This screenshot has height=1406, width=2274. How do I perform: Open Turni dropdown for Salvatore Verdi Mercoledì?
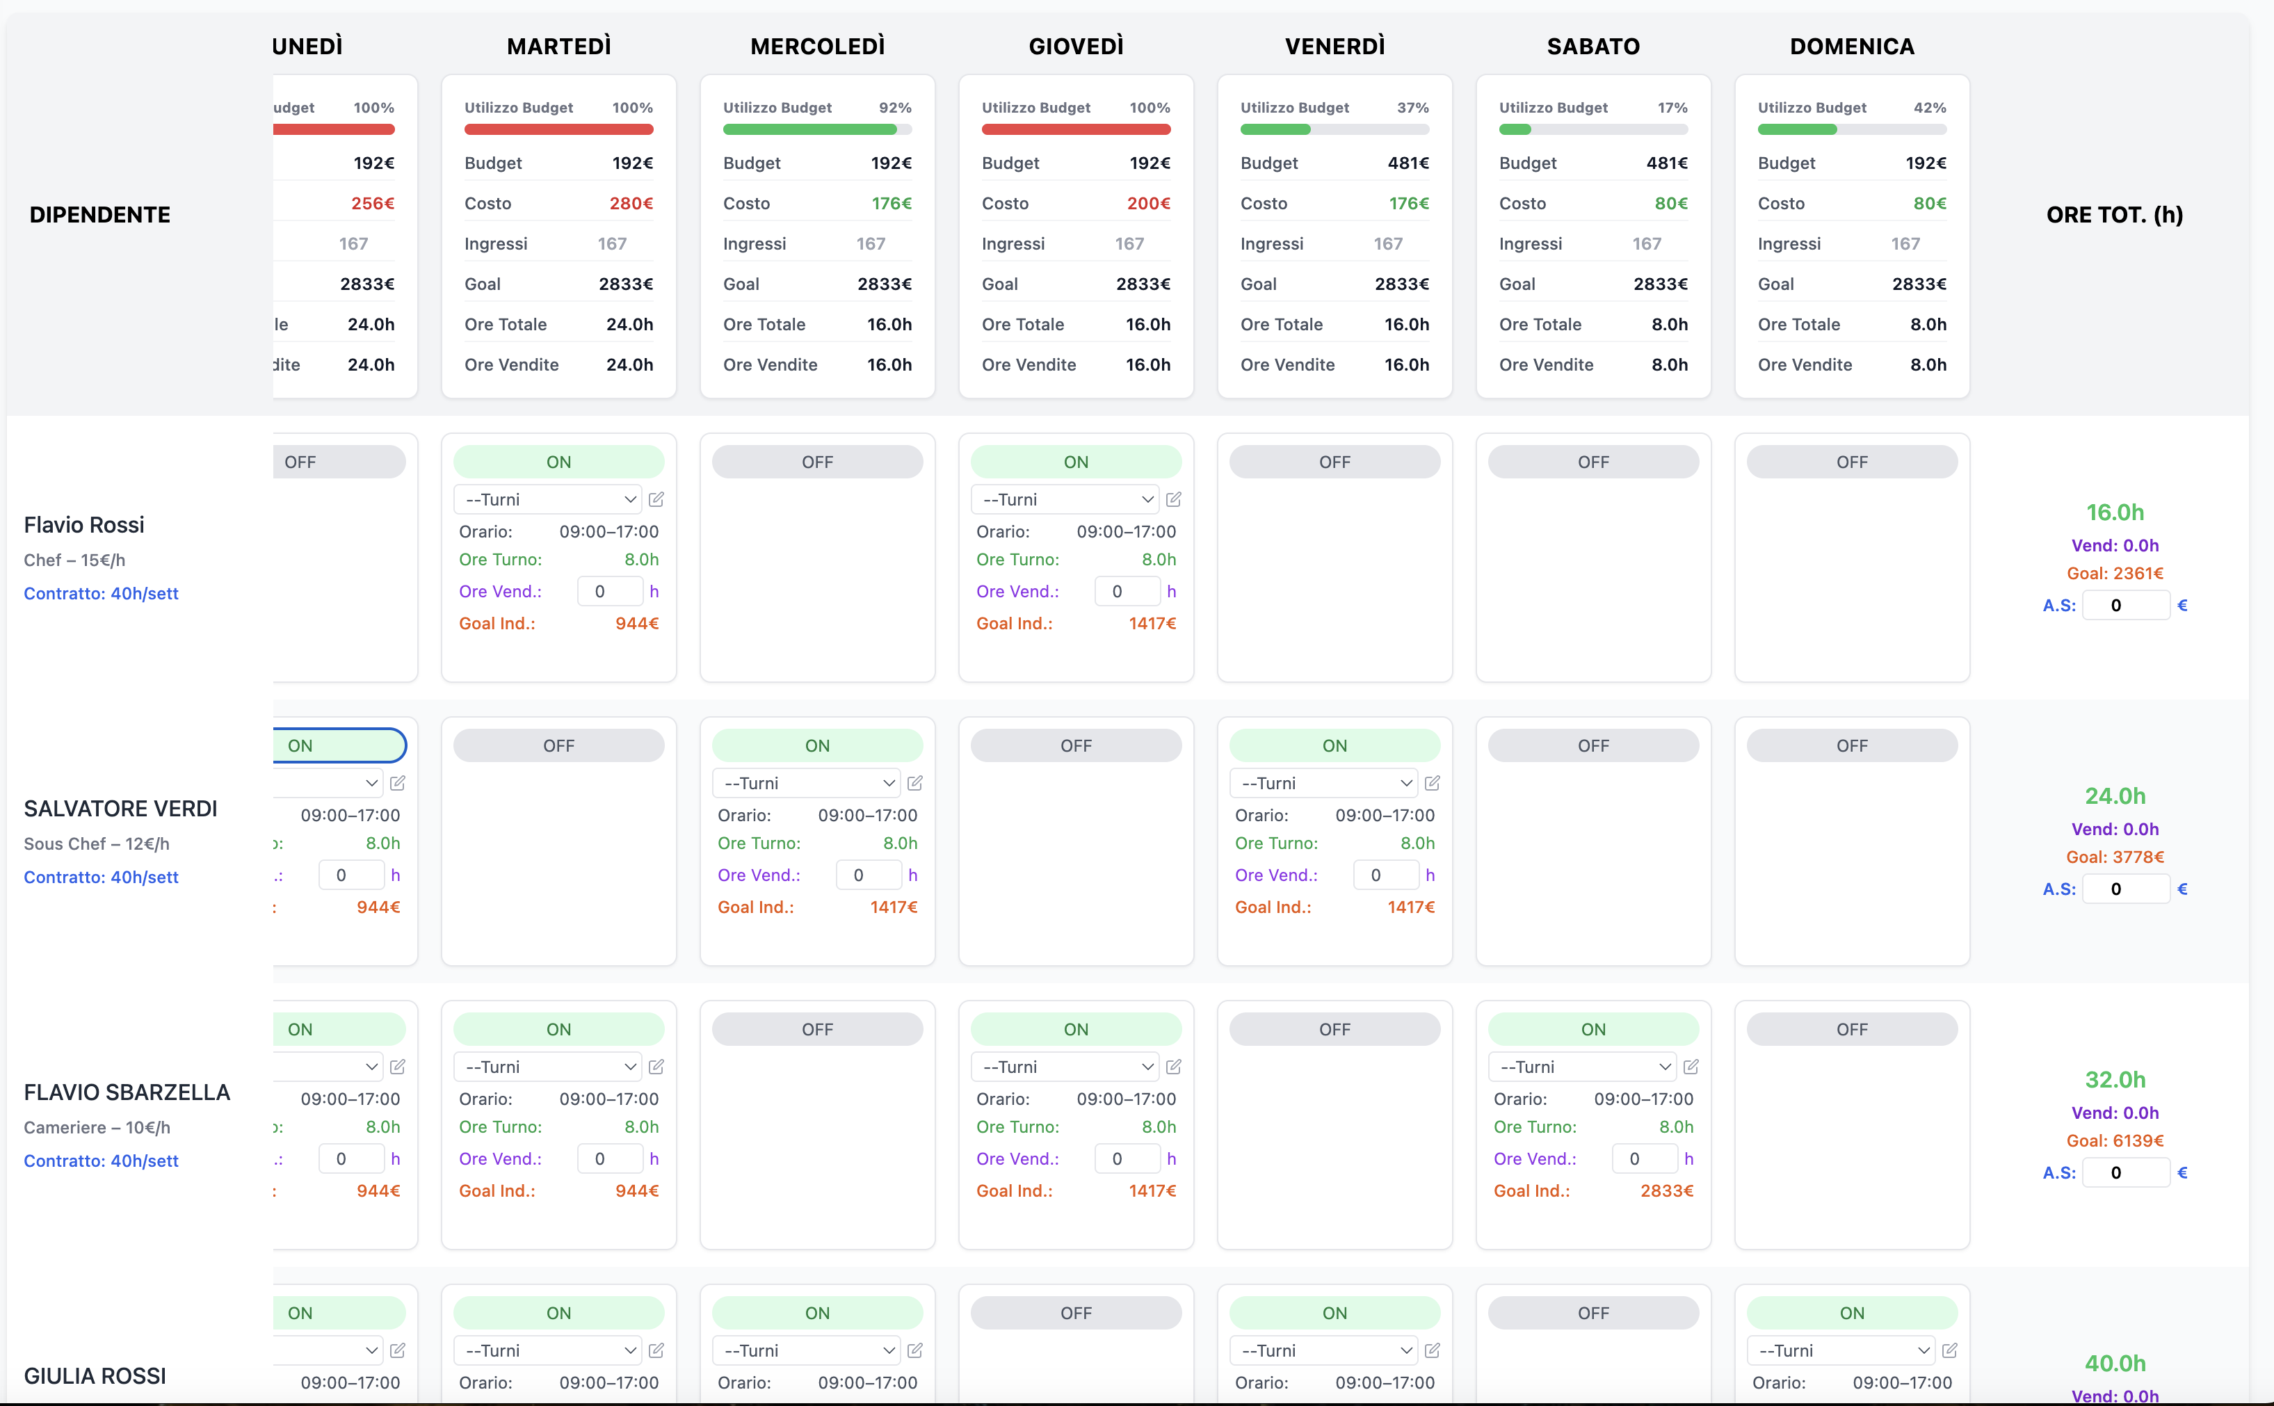point(806,783)
